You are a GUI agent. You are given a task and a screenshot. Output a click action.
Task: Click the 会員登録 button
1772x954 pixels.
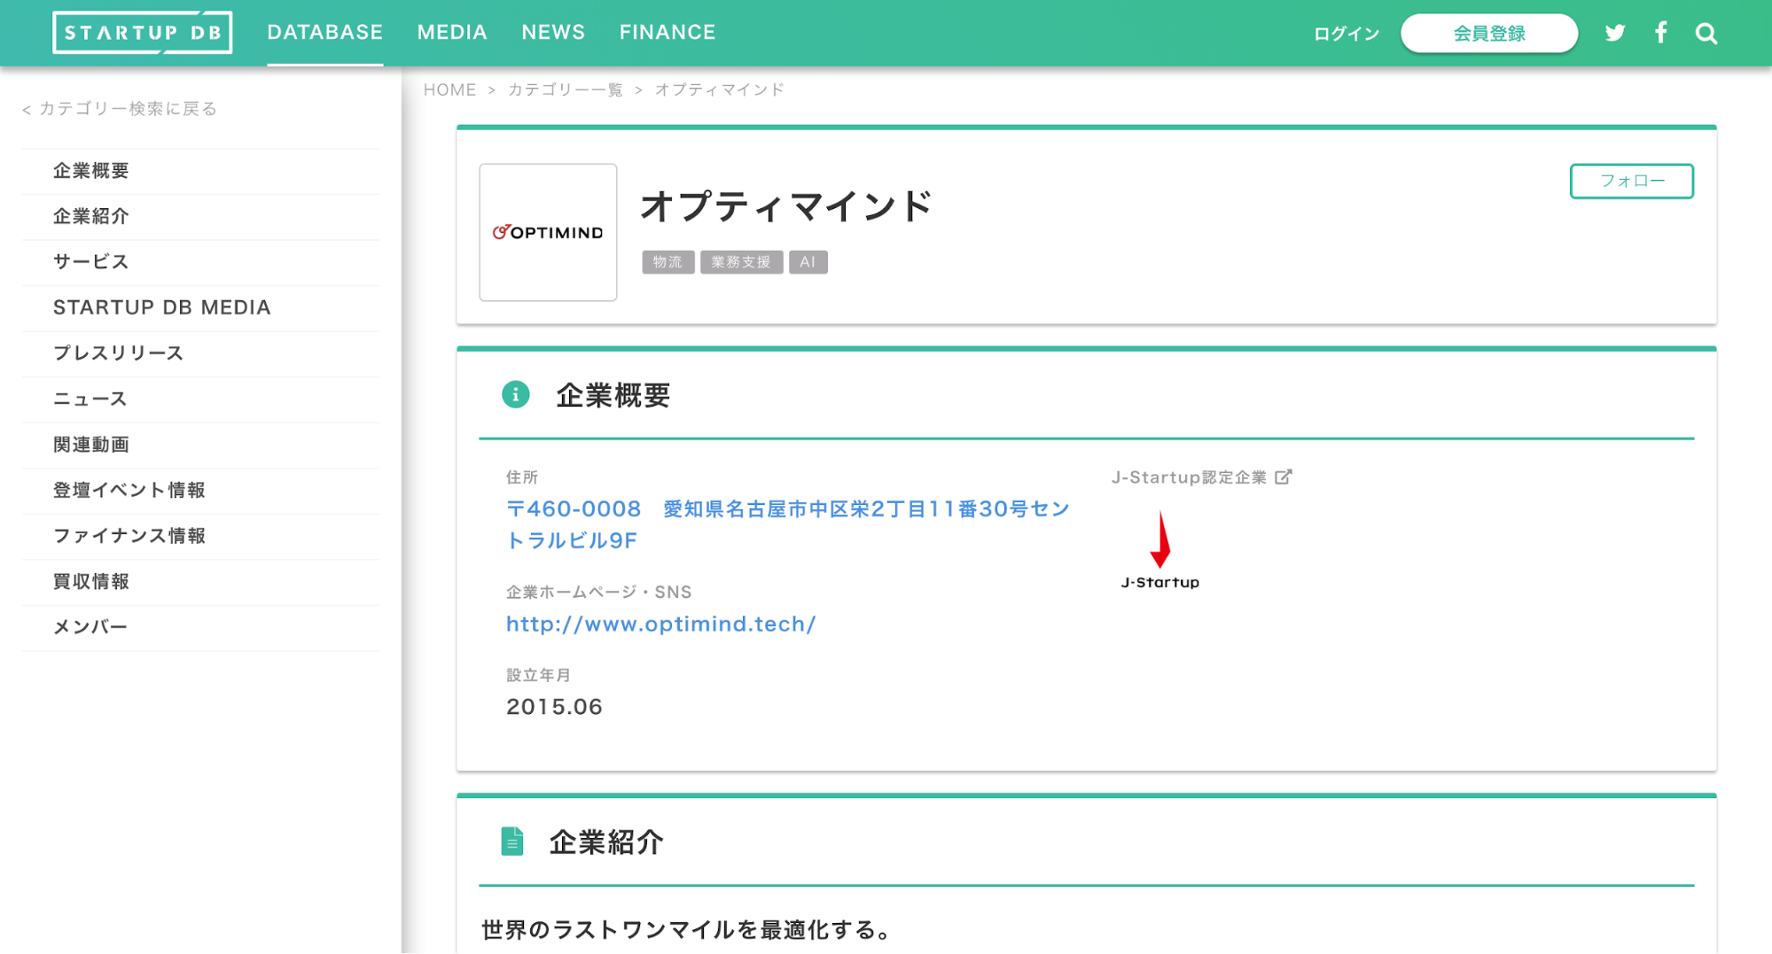tap(1489, 34)
